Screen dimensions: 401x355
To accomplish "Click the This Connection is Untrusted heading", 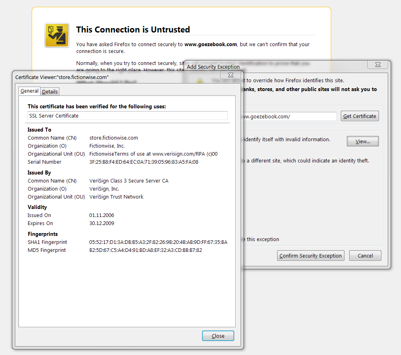I will pos(133,30).
